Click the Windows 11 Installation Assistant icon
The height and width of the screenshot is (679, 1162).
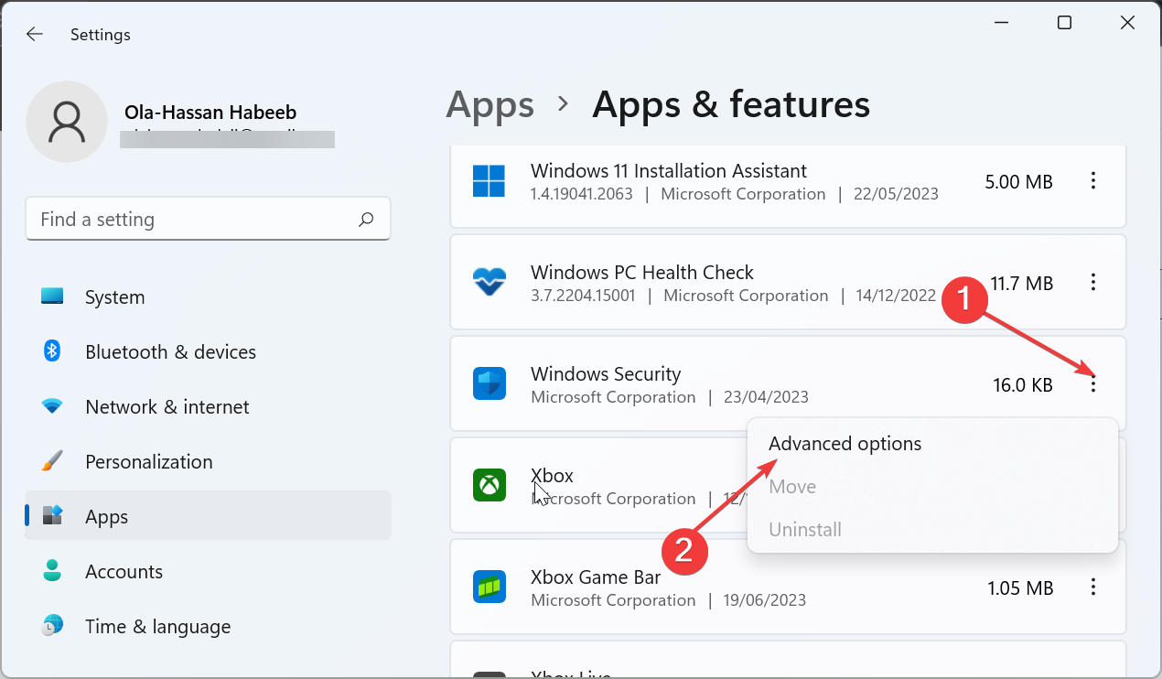coord(490,181)
